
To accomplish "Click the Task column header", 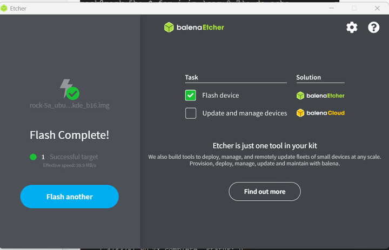I will [191, 77].
